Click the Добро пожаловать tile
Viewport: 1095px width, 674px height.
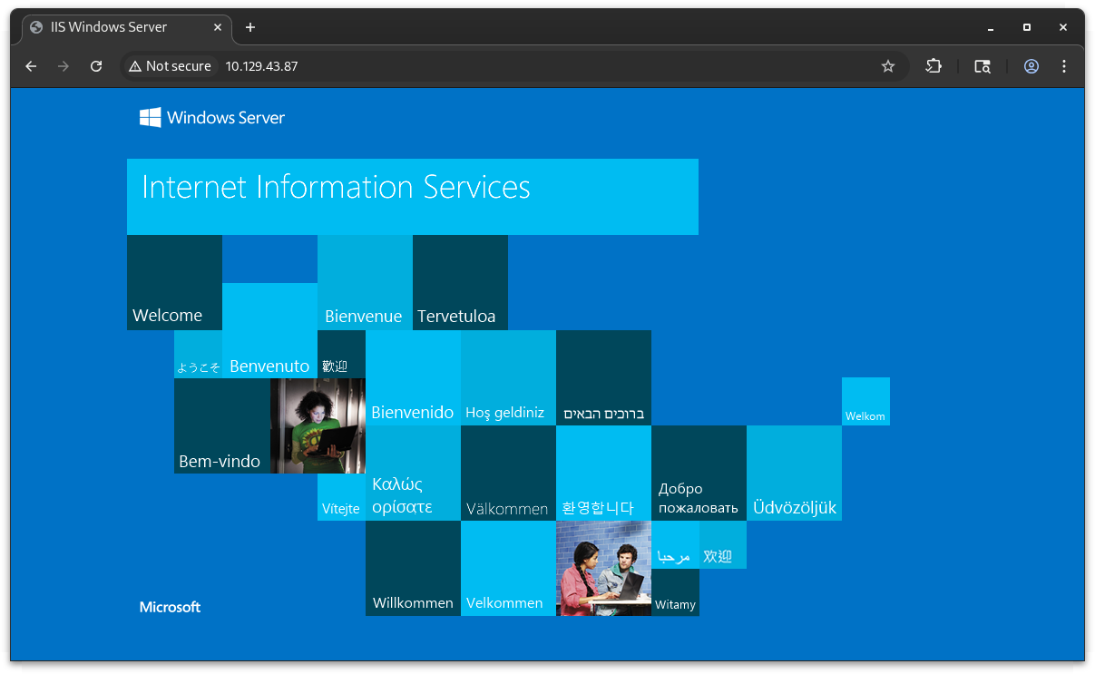(699, 473)
